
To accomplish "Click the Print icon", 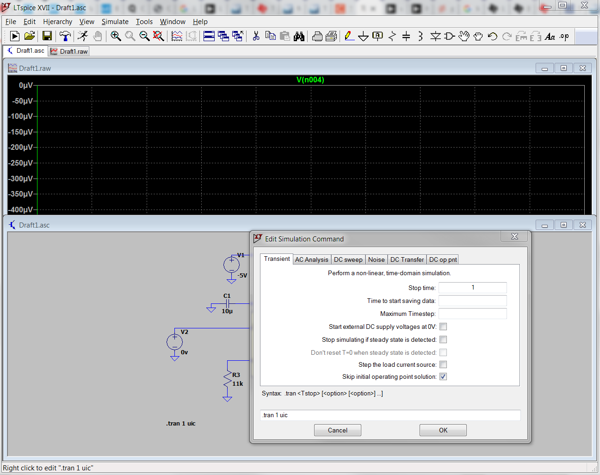I will coord(331,36).
